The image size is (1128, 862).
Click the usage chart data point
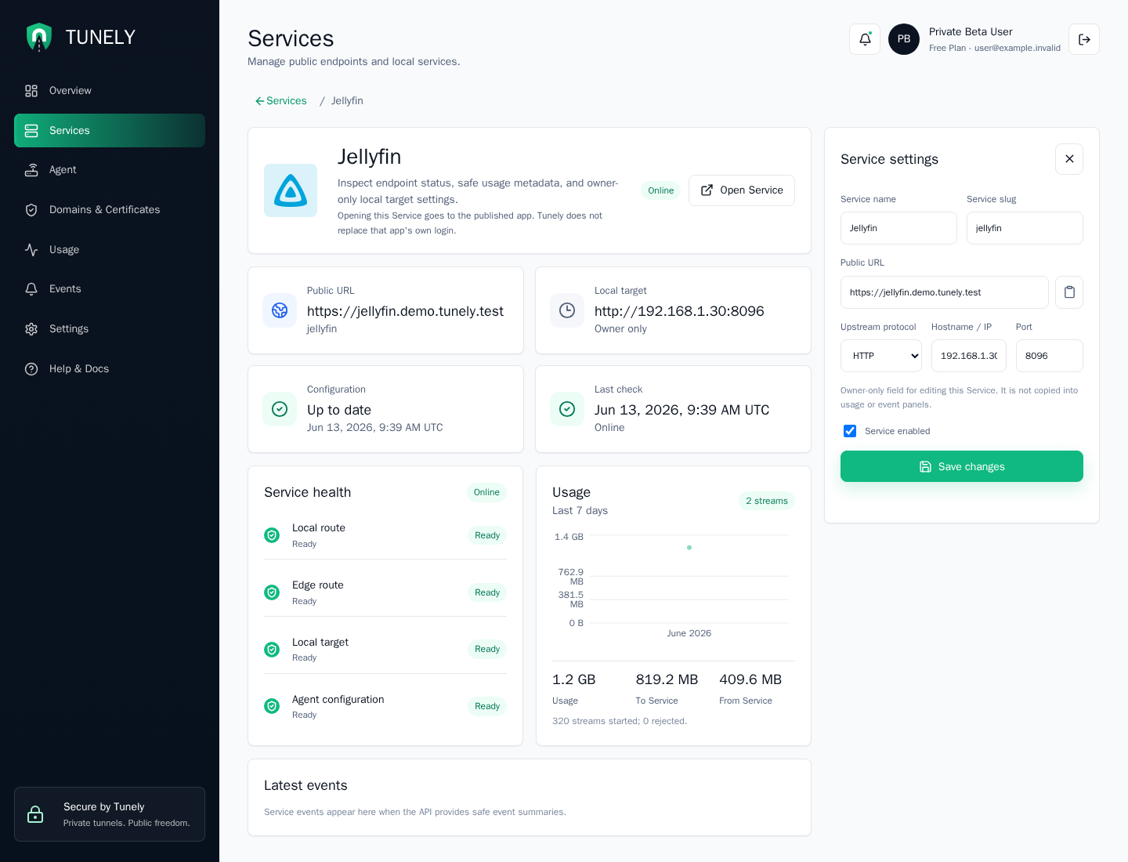(689, 548)
